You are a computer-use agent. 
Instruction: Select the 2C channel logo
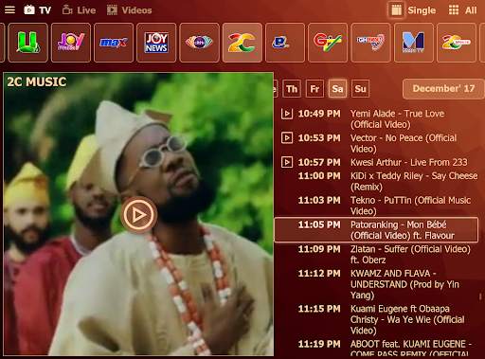242,43
